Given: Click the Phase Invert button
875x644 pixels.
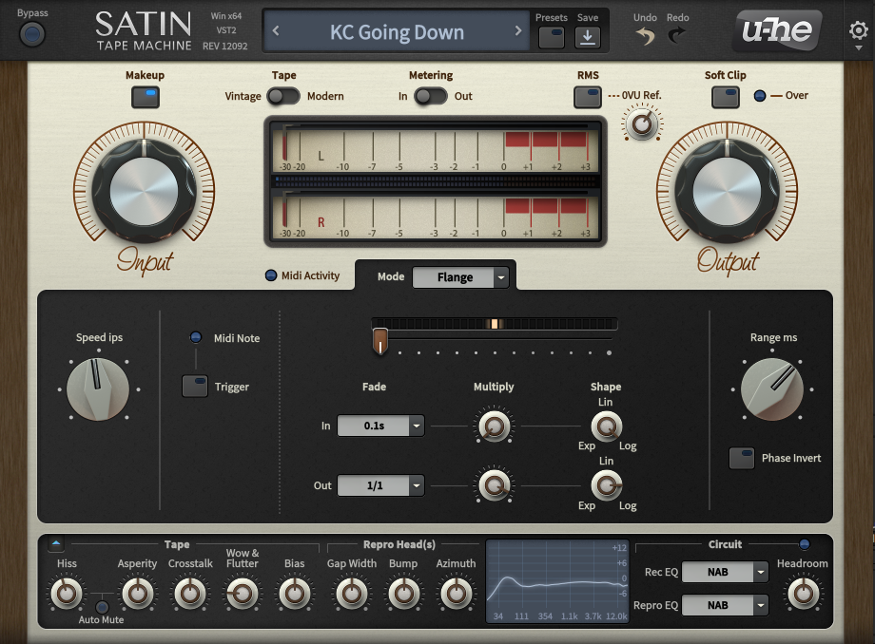Looking at the screenshot, I should click(742, 459).
